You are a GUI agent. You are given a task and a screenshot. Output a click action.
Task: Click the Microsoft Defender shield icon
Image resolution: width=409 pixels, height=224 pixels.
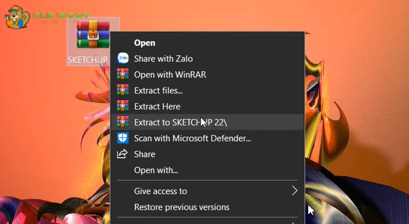pyautogui.click(x=123, y=138)
